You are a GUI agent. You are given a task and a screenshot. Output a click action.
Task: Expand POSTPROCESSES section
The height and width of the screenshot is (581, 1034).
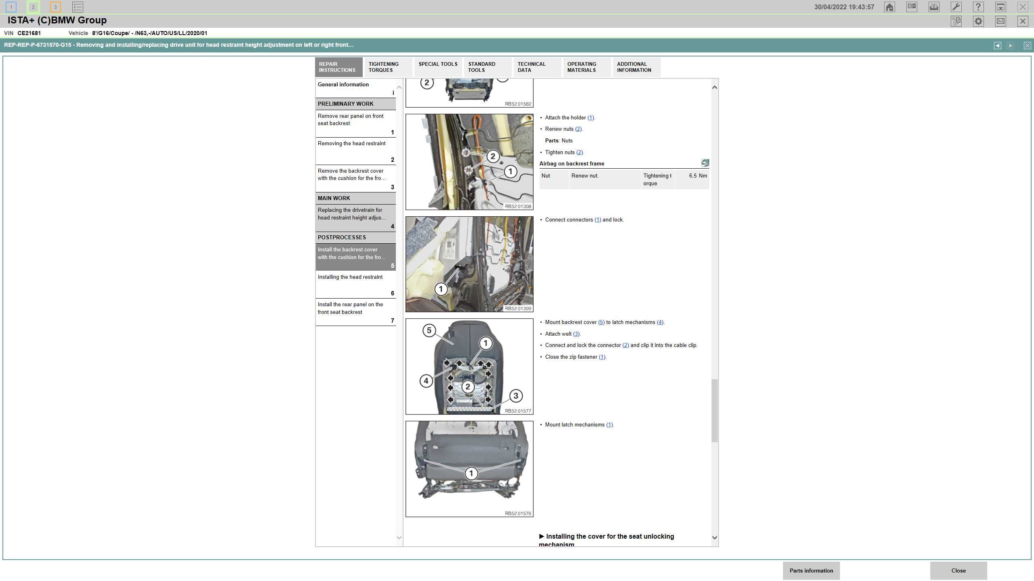tap(342, 237)
